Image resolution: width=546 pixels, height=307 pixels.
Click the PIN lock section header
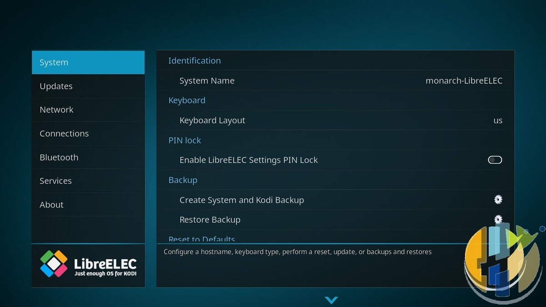pos(185,140)
